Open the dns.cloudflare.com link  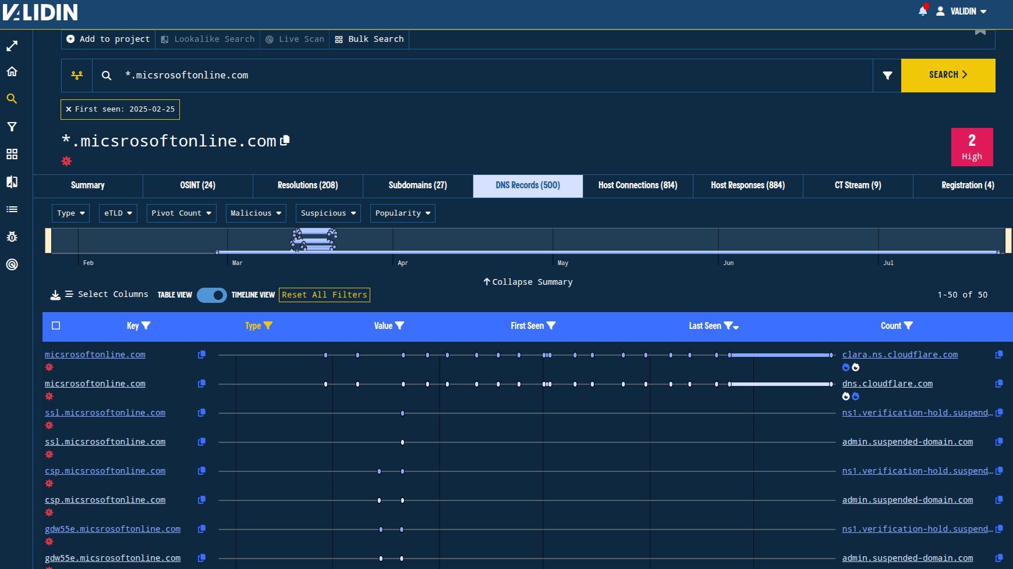(887, 384)
